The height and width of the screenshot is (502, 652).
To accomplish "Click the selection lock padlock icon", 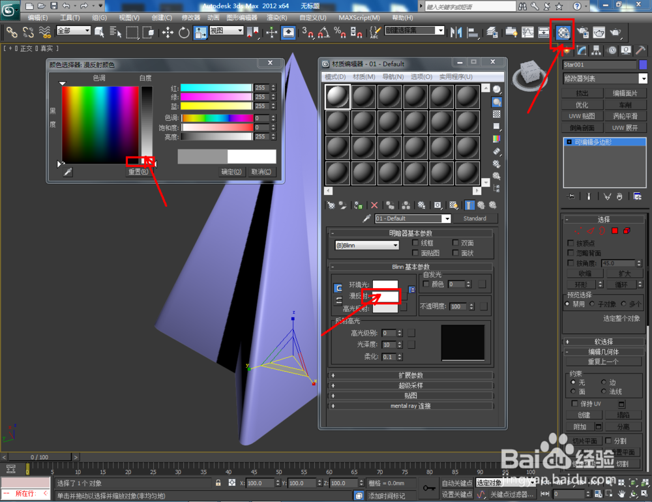I will click(x=218, y=483).
